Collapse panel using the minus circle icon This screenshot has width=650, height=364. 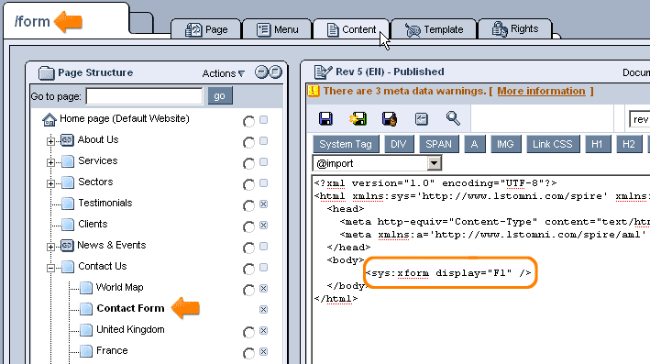(261, 72)
